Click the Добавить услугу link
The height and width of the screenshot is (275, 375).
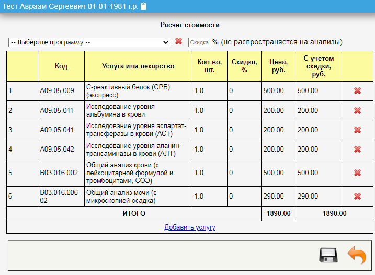click(x=190, y=227)
